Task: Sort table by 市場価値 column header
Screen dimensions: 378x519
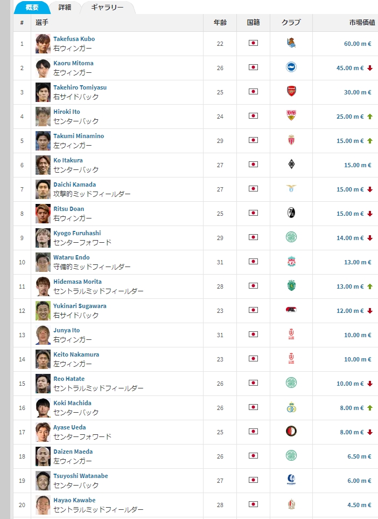Action: (362, 23)
